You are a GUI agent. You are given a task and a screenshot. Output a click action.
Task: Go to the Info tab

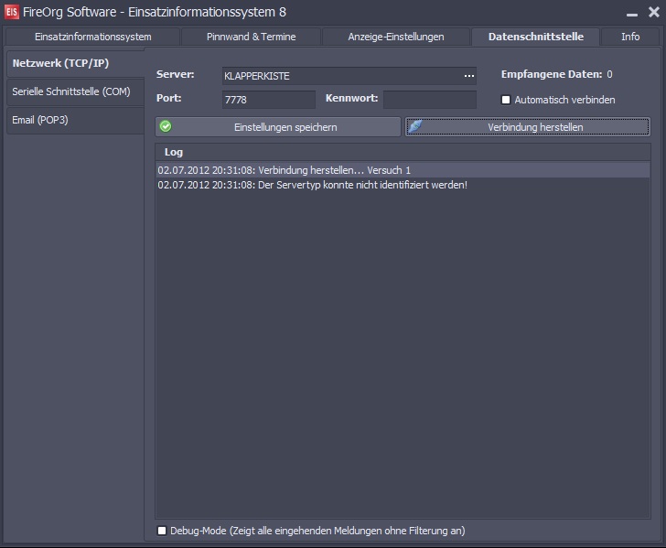(x=630, y=37)
